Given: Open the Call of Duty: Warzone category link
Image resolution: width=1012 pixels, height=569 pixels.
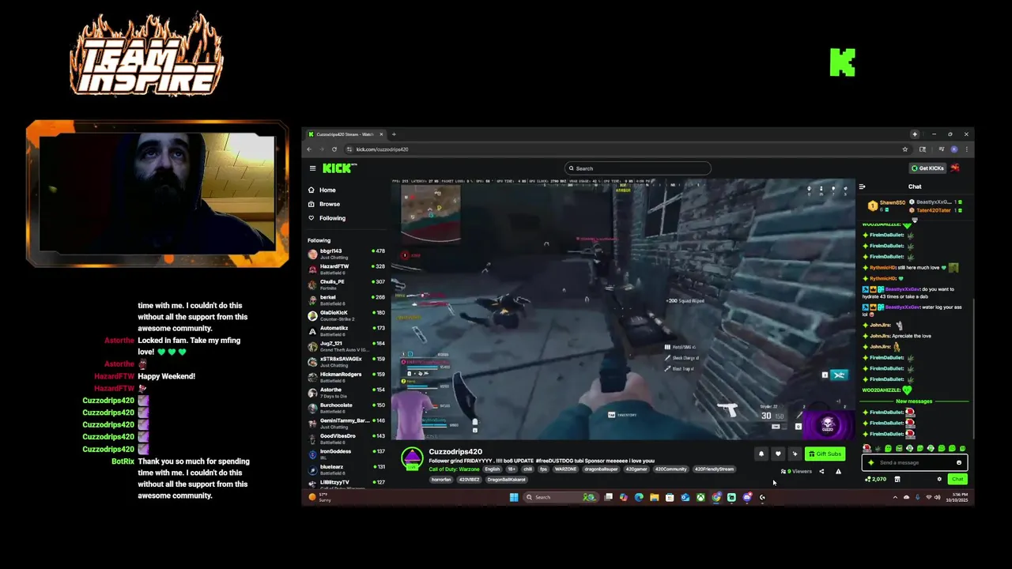Looking at the screenshot, I should [454, 469].
